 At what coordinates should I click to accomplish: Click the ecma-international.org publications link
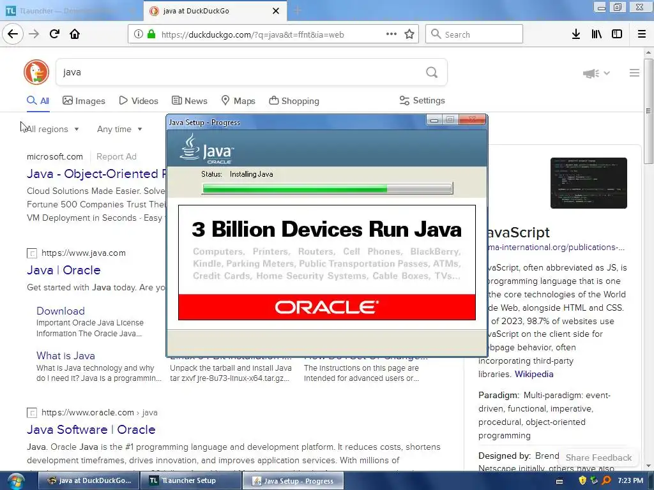coord(556,247)
